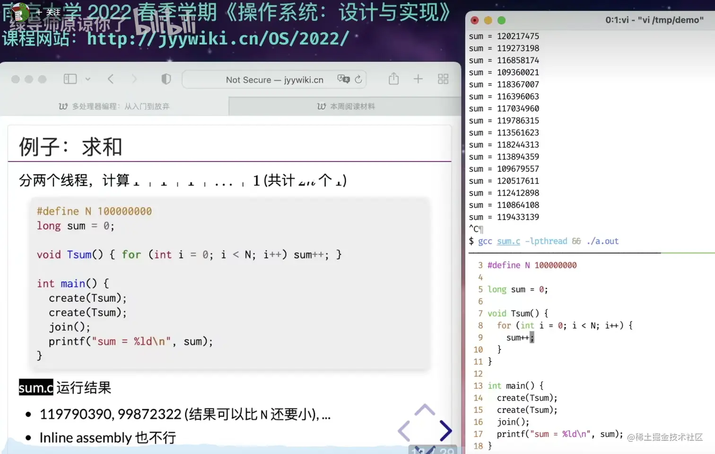Open the Safari share icon

pos(393,78)
